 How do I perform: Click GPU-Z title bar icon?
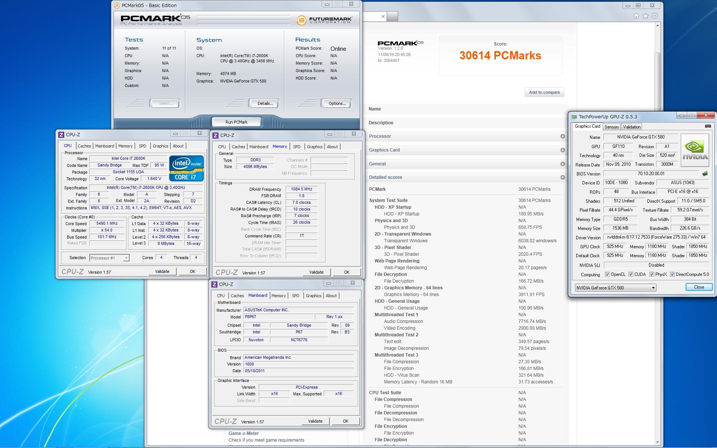click(x=574, y=116)
